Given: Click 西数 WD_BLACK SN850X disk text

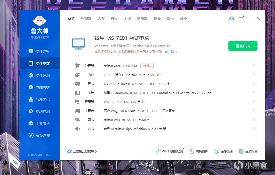Looking at the screenshot, I should (x=140, y=111).
